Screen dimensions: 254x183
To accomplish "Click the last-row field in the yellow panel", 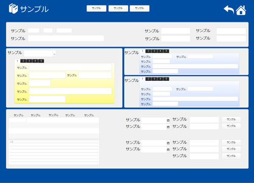I will (47, 99).
